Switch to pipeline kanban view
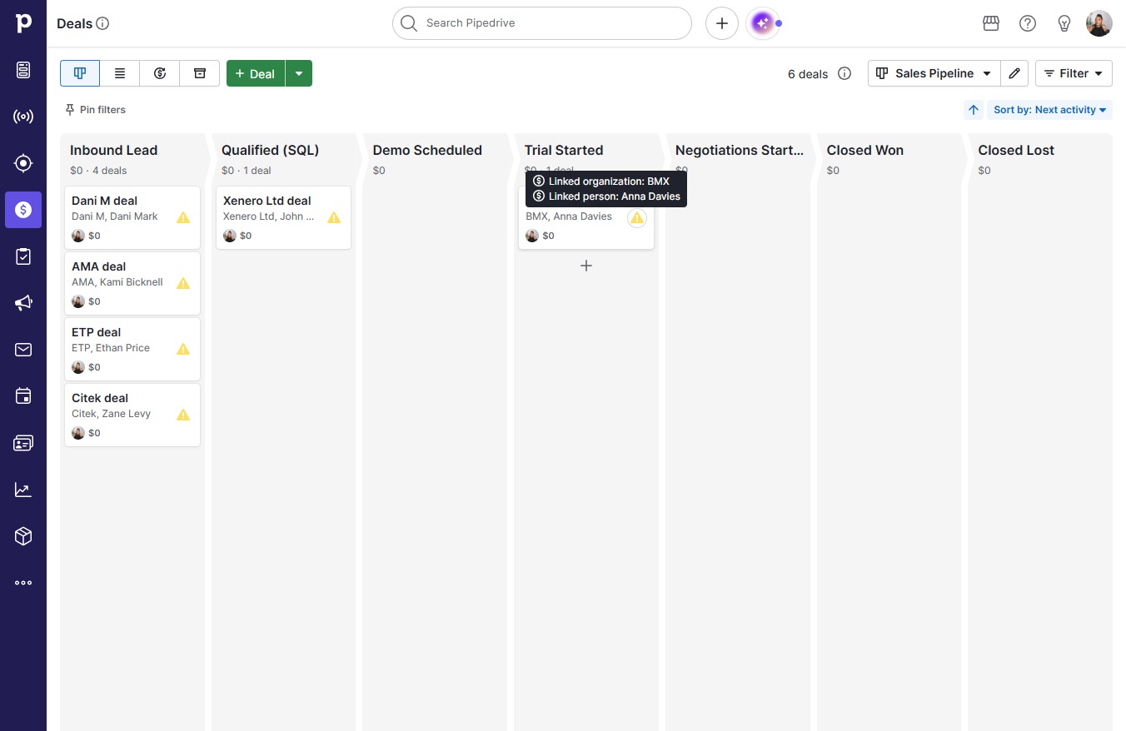The height and width of the screenshot is (731, 1126). click(x=80, y=73)
